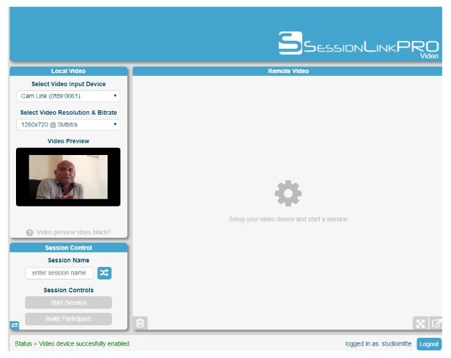Click the local video preview thumbnail

(68, 177)
